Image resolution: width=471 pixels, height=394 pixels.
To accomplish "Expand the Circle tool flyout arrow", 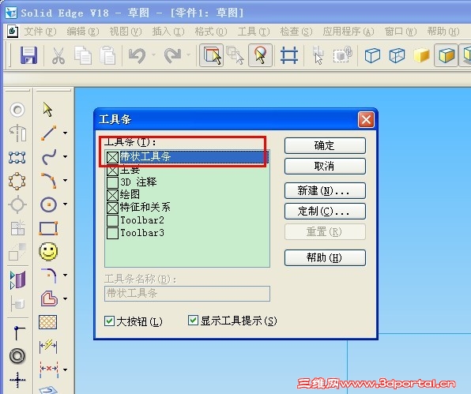I will (x=65, y=205).
